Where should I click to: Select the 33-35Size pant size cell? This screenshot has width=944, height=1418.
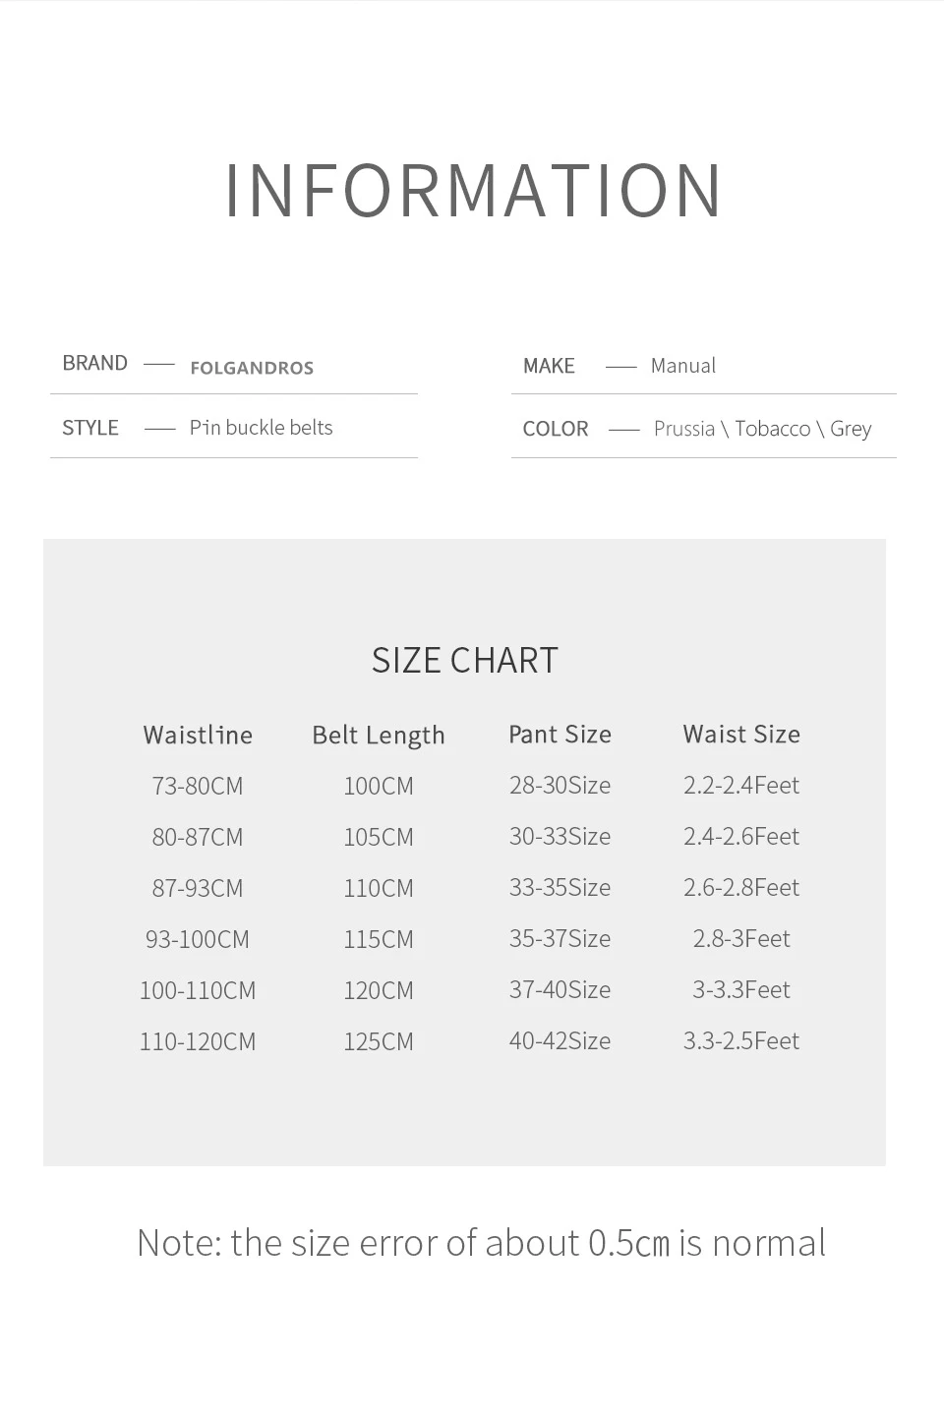tap(560, 887)
